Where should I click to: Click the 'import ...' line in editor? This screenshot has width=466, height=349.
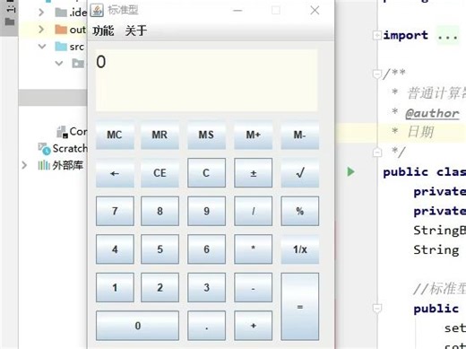point(420,35)
